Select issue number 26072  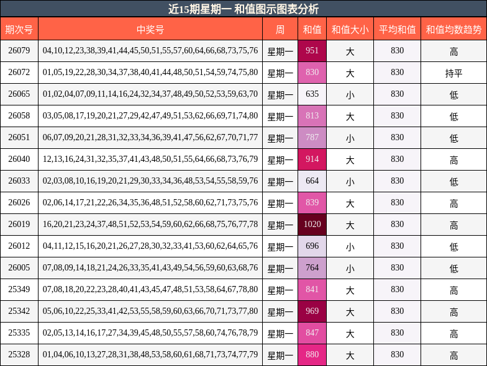click(19, 72)
